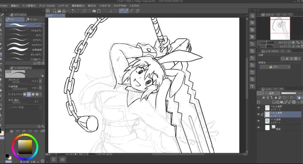Select the カブラペン brush

point(24,40)
